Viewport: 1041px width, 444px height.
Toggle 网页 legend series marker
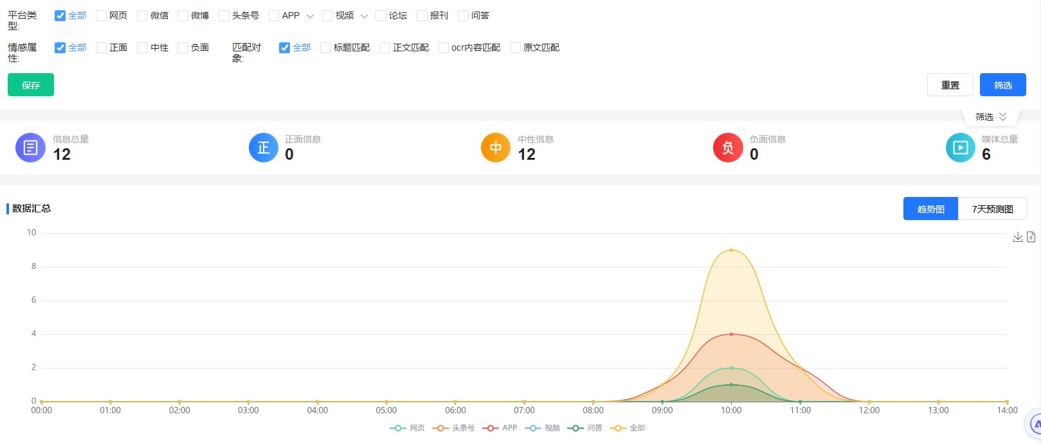pyautogui.click(x=398, y=428)
